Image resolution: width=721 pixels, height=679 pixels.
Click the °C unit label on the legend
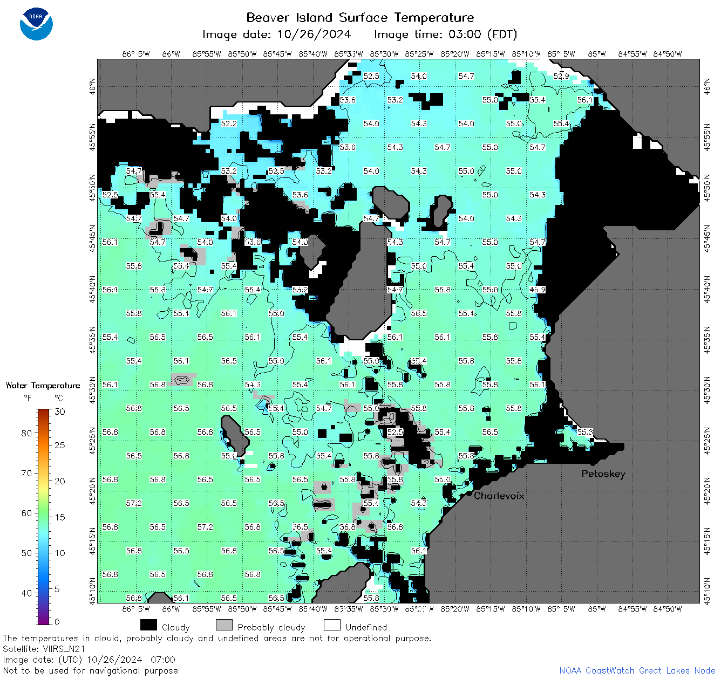(x=59, y=398)
